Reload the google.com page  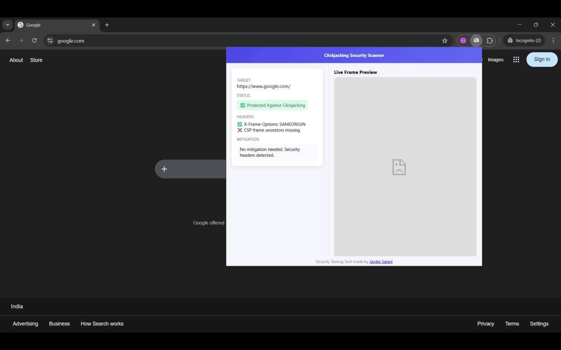coord(34,41)
